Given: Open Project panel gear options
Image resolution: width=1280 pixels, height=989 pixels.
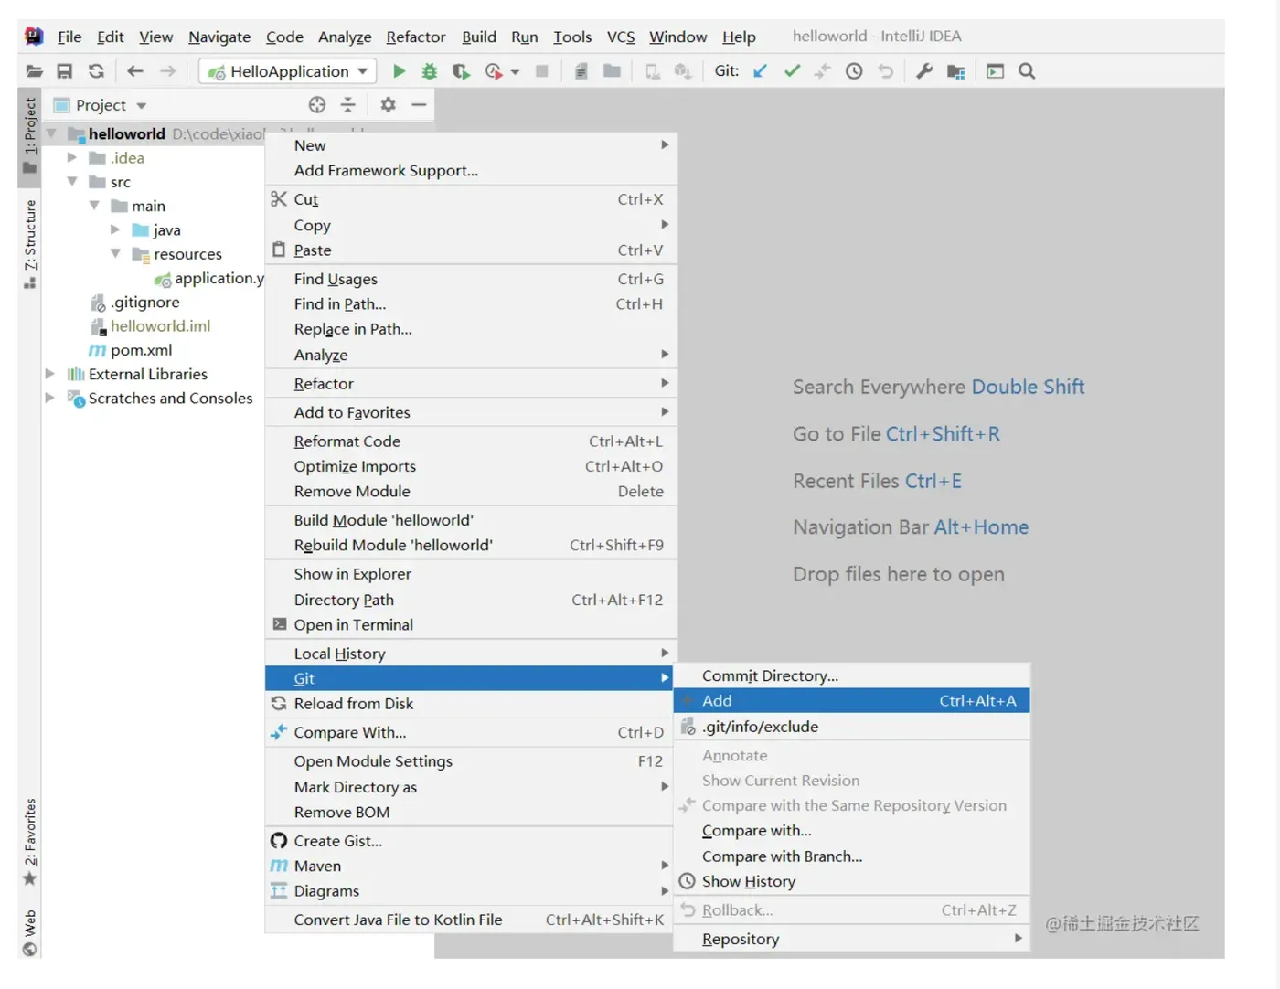Looking at the screenshot, I should [x=388, y=105].
